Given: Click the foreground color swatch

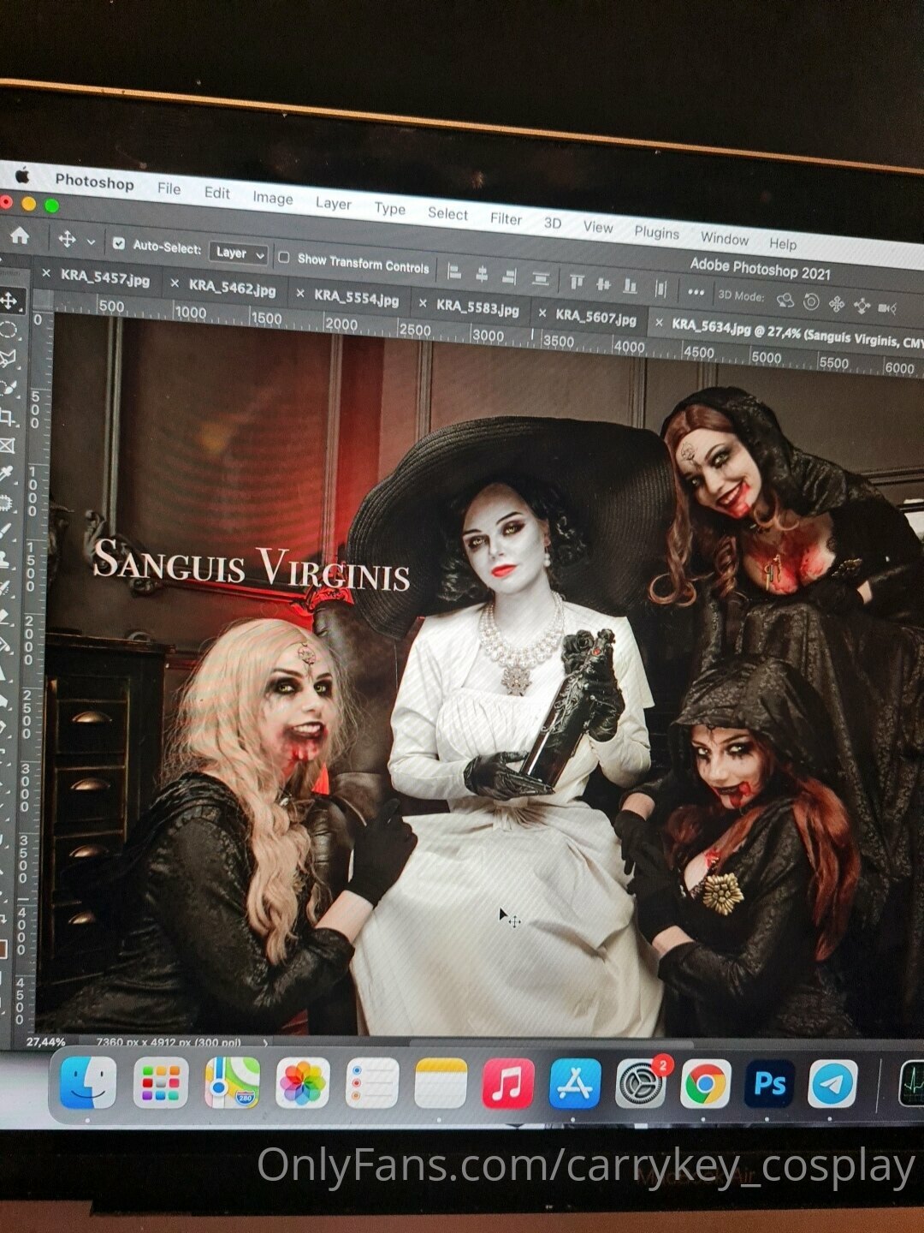Looking at the screenshot, I should pyautogui.click(x=3, y=948).
